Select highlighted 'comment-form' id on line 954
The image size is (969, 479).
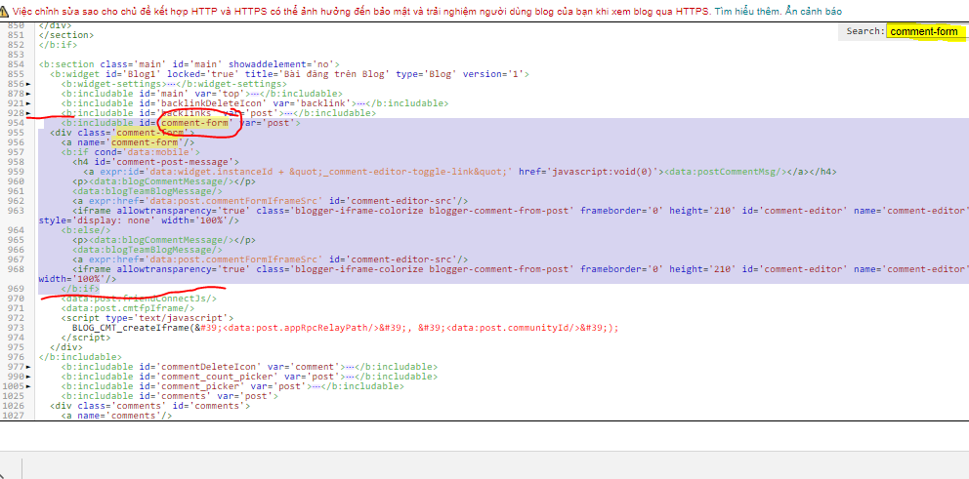[x=196, y=123]
